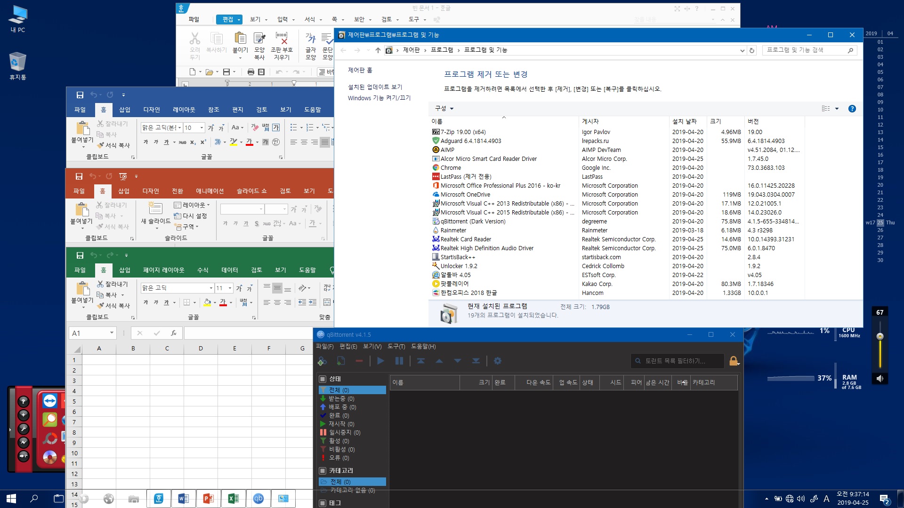Open Excel 수식 ribbon tab
904x508 pixels.
click(x=203, y=270)
